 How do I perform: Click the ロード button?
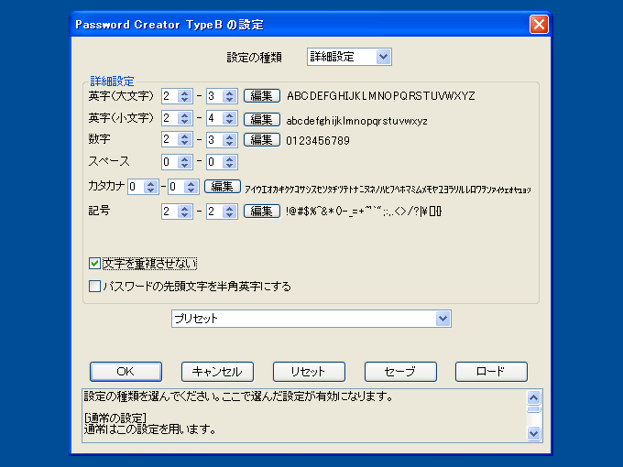(x=491, y=372)
